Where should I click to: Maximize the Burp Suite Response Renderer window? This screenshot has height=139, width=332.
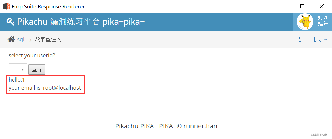tap(302, 6)
